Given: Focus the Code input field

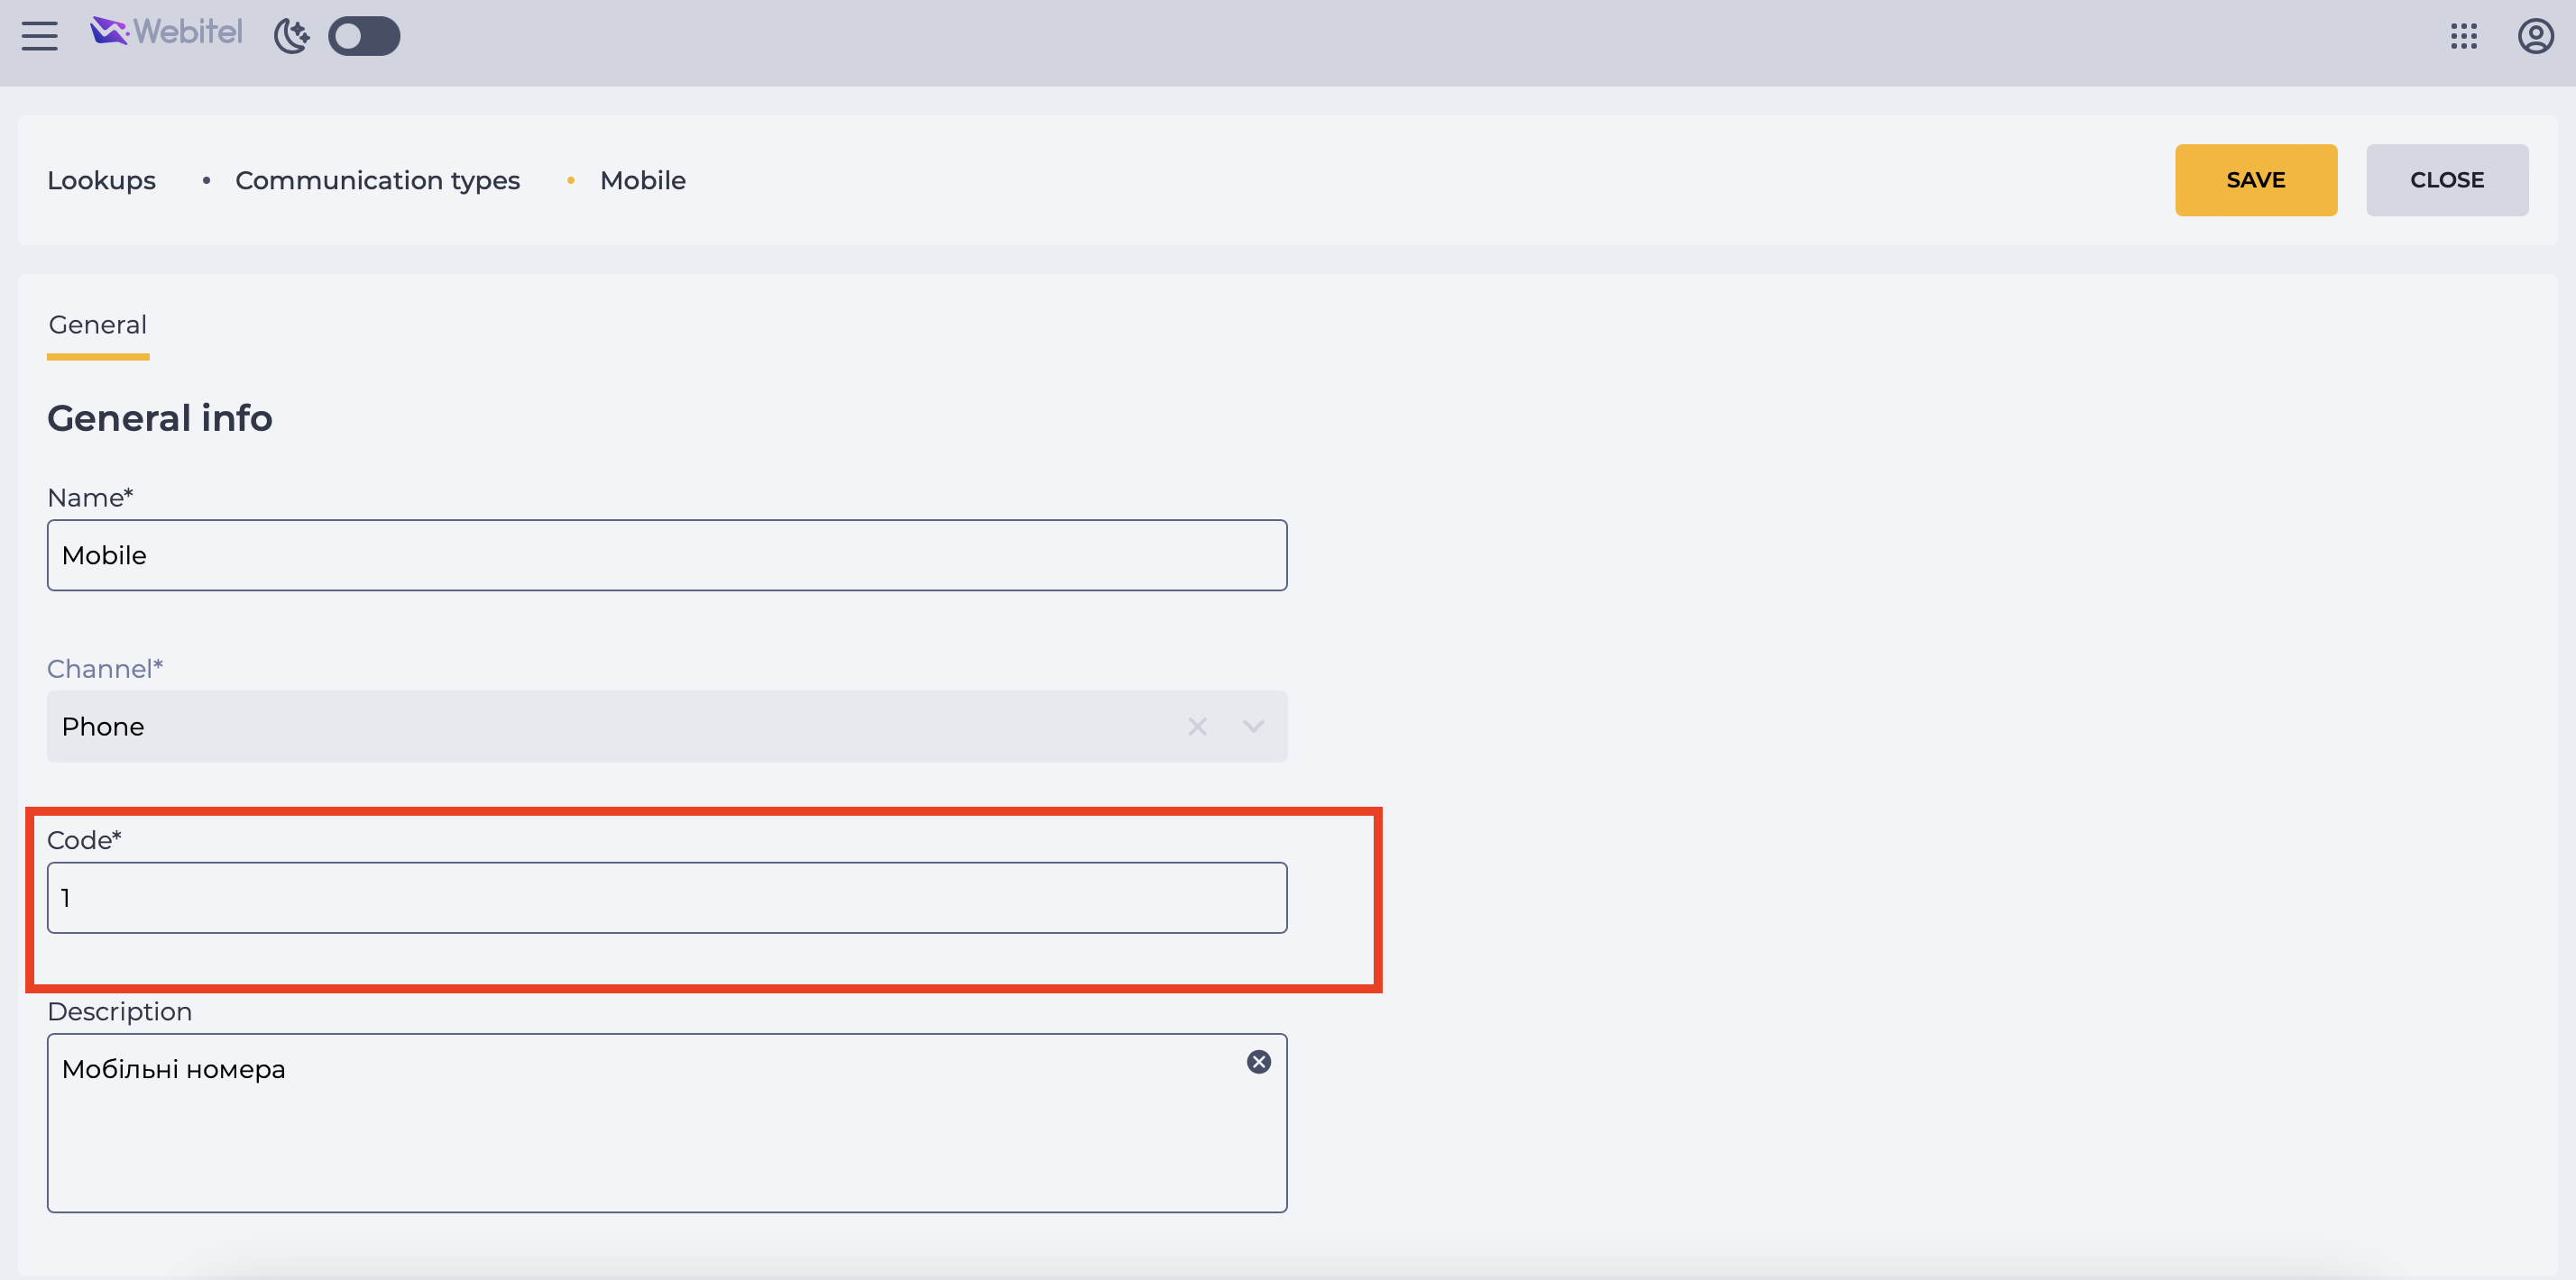Looking at the screenshot, I should [x=667, y=899].
